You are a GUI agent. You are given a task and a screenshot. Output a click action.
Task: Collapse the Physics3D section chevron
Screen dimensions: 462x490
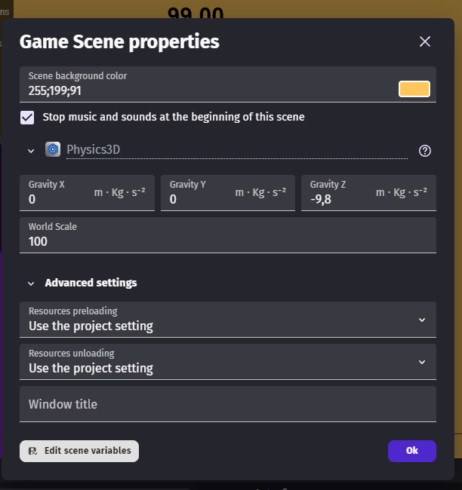point(31,151)
